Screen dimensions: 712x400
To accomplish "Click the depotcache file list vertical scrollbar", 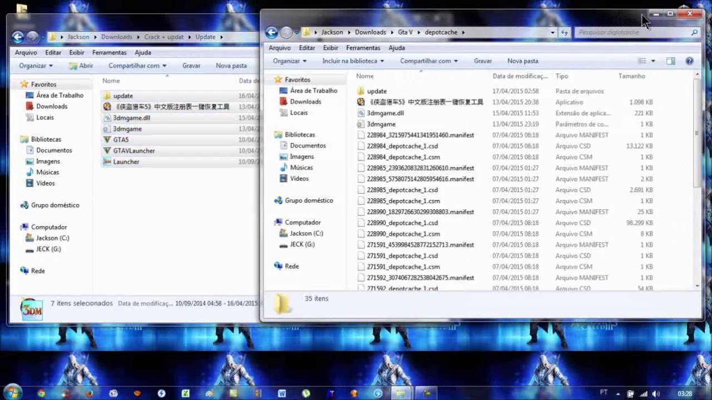I will tap(698, 133).
